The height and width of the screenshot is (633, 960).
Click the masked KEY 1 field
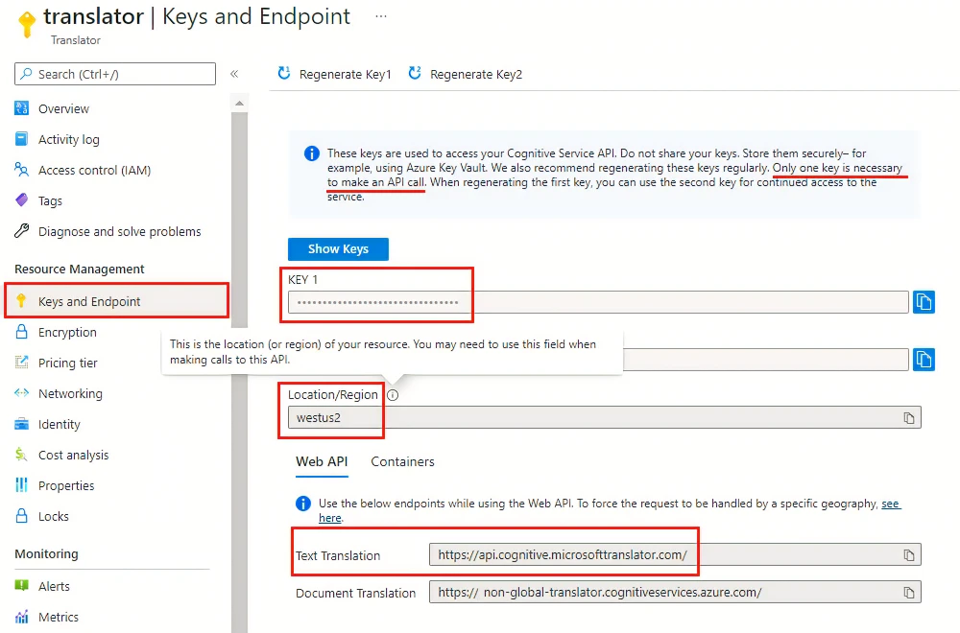598,302
